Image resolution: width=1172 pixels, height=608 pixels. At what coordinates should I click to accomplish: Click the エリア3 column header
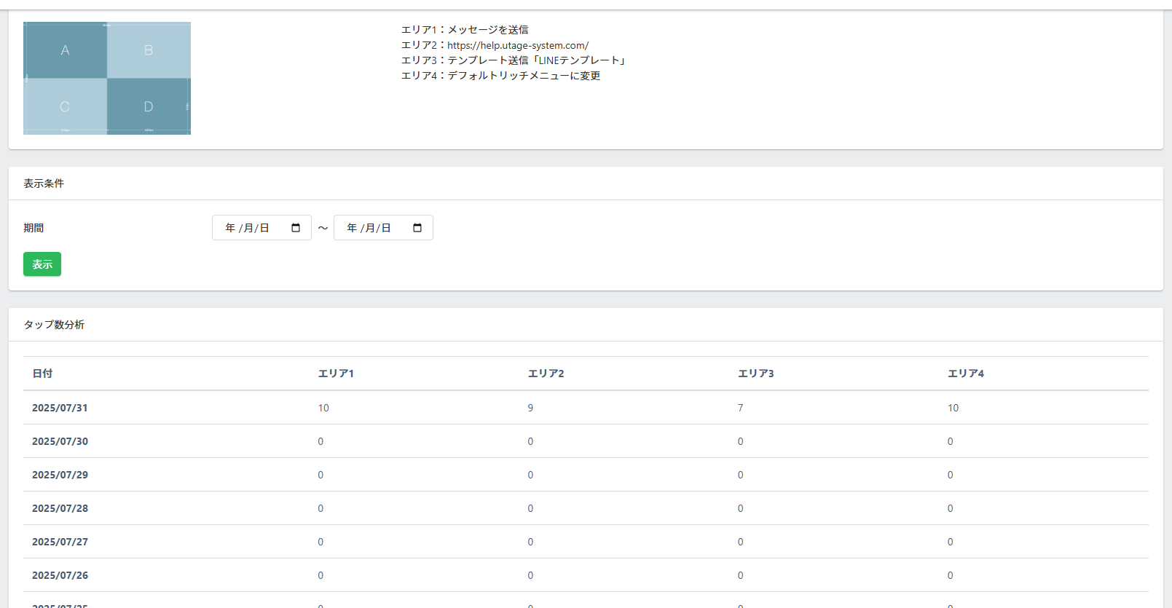pyautogui.click(x=756, y=374)
